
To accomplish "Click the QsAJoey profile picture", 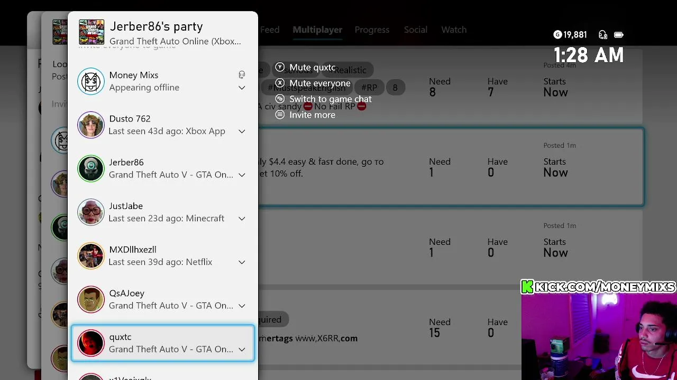I will (91, 299).
